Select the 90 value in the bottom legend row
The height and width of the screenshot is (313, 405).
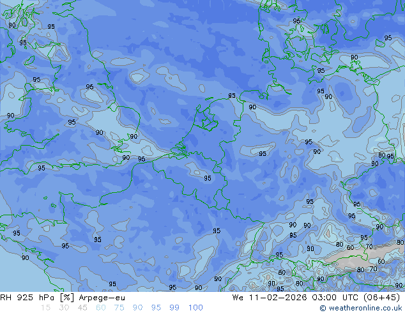pyautogui.click(x=137, y=308)
